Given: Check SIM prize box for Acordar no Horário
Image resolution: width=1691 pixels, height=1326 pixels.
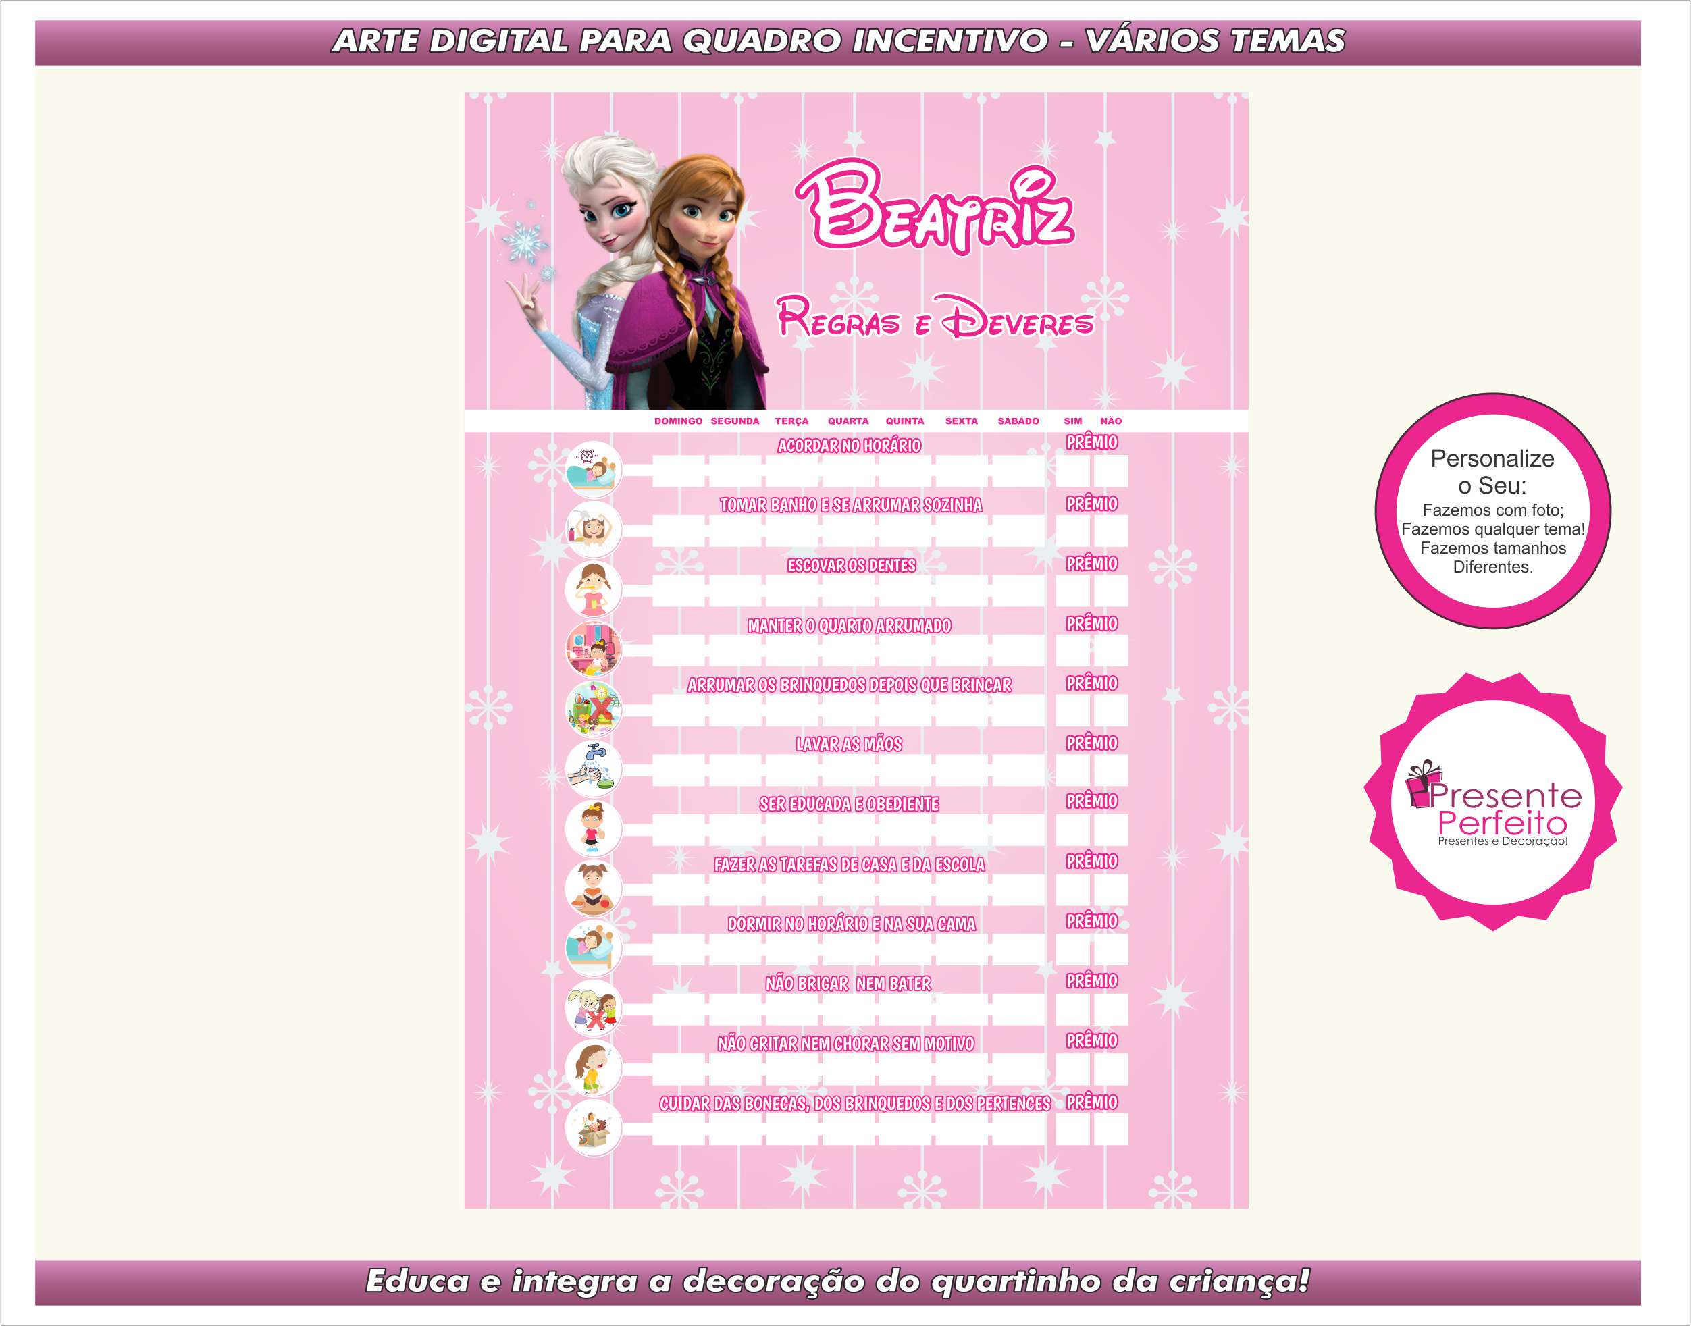Looking at the screenshot, I should coord(1073,471).
